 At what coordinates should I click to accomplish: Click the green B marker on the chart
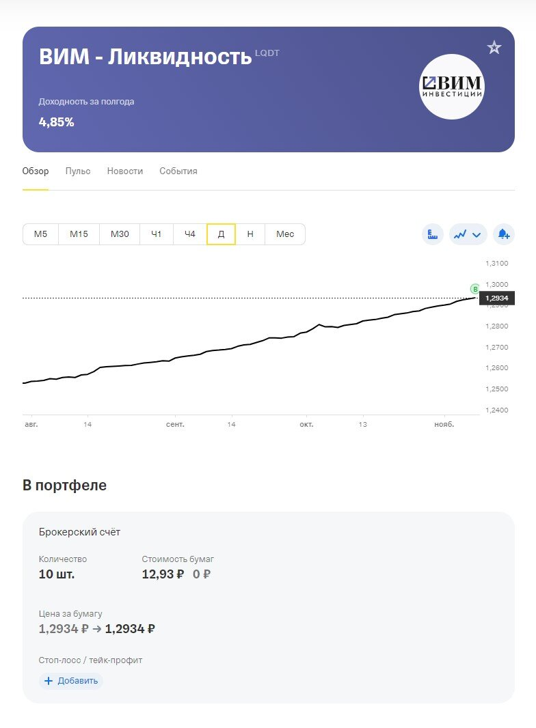click(475, 289)
